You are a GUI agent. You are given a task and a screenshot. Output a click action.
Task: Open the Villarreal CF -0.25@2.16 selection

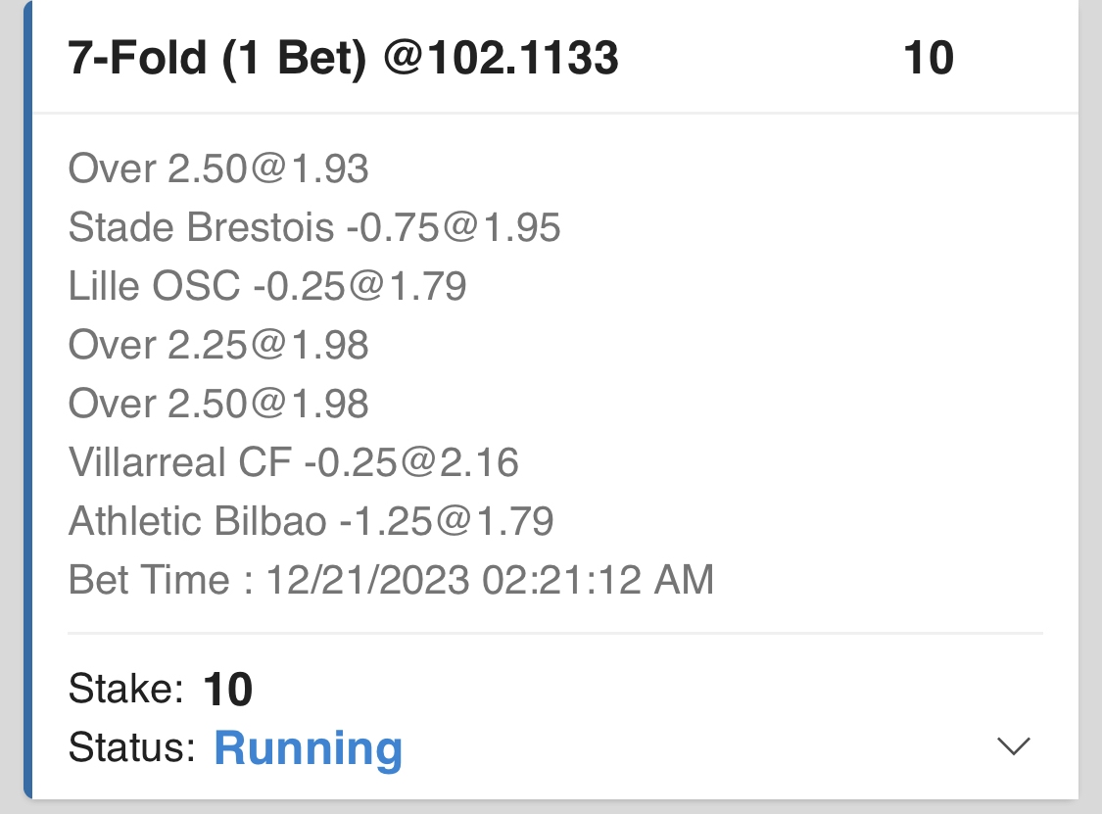click(294, 461)
